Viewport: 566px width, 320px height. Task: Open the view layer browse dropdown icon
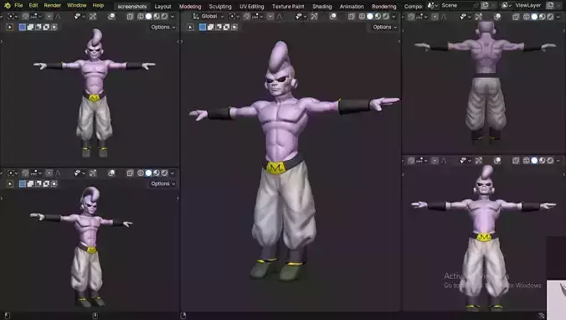point(506,5)
